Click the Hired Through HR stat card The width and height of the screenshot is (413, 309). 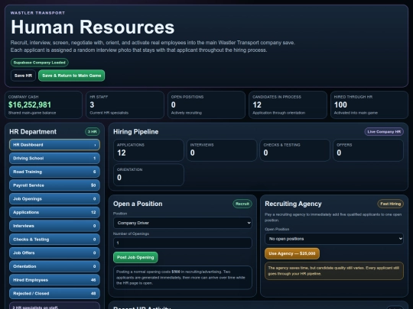click(369, 105)
